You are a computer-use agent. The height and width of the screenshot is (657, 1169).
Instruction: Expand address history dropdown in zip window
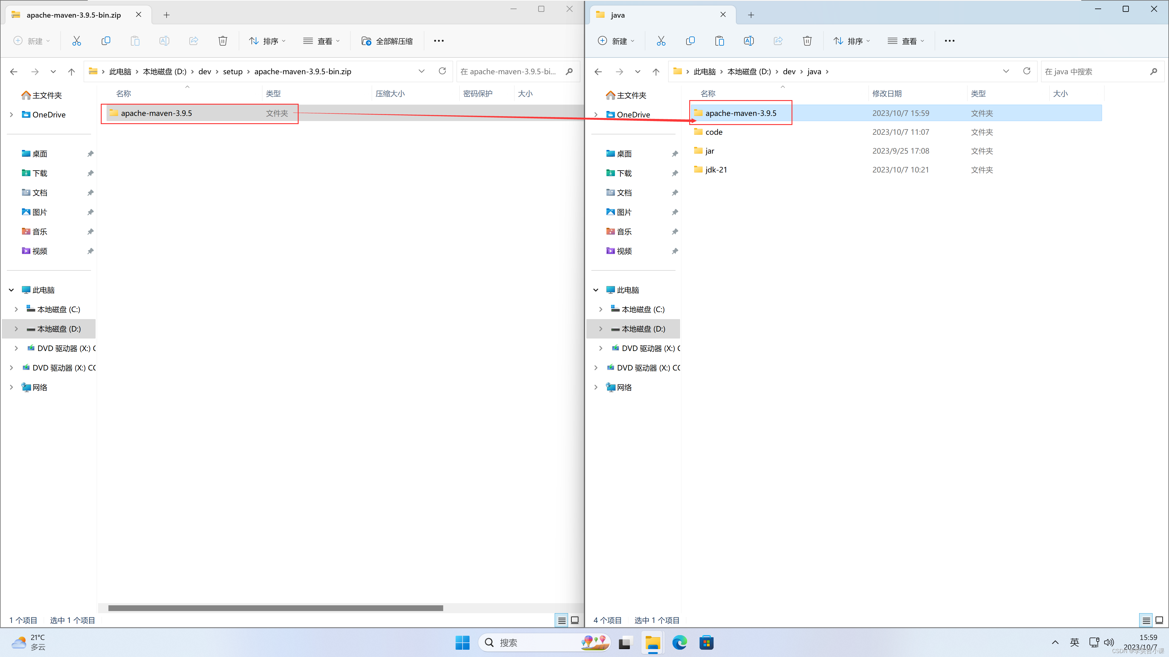click(421, 71)
